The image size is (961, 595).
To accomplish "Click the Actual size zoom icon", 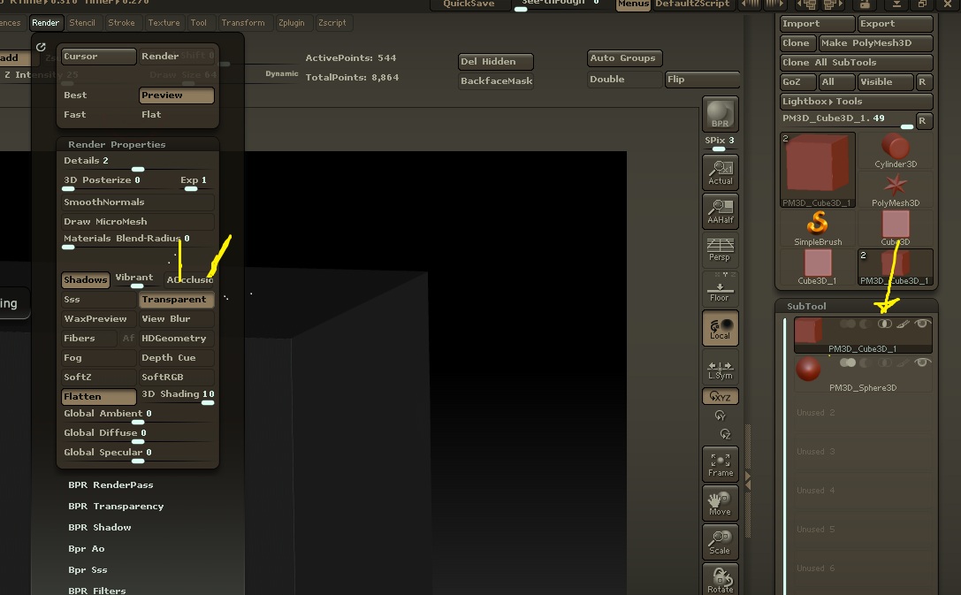I will pos(721,172).
